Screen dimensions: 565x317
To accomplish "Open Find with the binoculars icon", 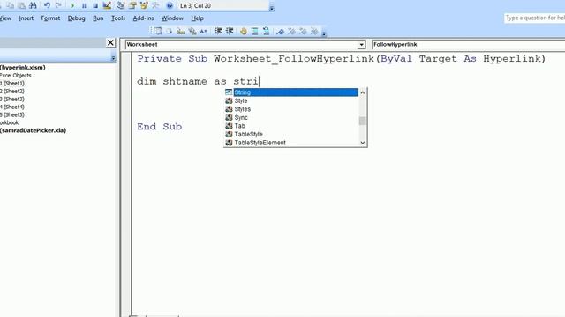I will point(33,6).
